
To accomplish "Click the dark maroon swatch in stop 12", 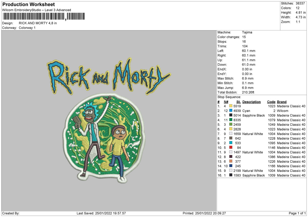I will point(231,157).
